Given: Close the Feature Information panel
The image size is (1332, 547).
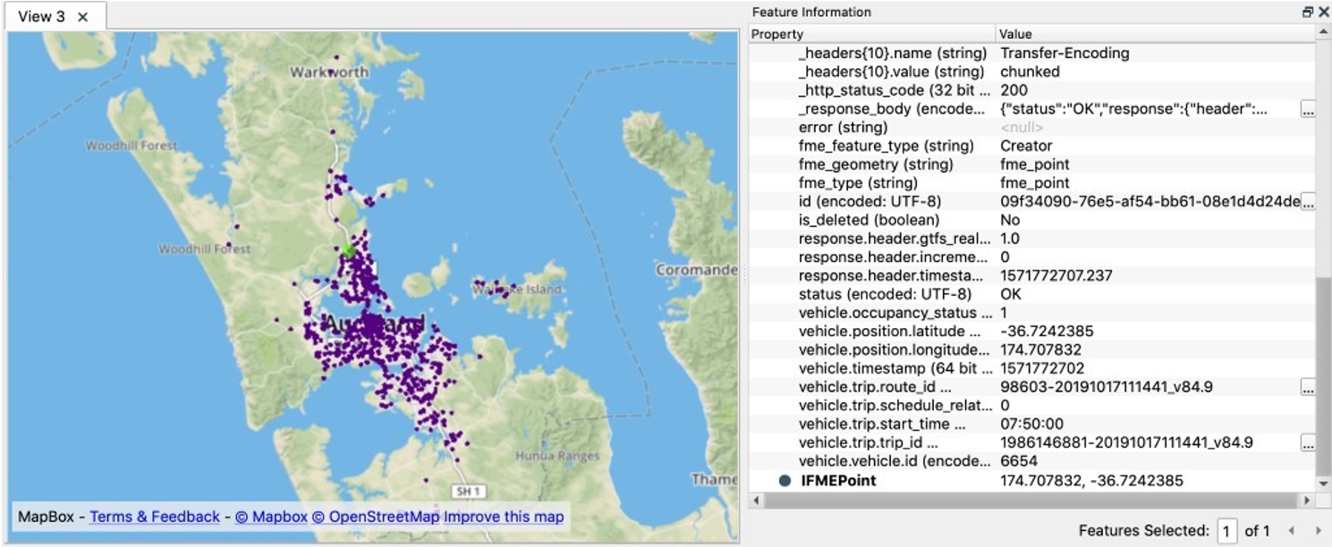Looking at the screenshot, I should [1323, 13].
